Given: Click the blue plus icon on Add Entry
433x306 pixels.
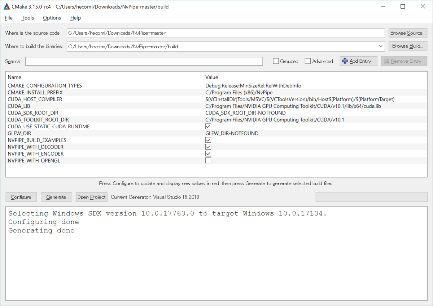Looking at the screenshot, I should (345, 61).
